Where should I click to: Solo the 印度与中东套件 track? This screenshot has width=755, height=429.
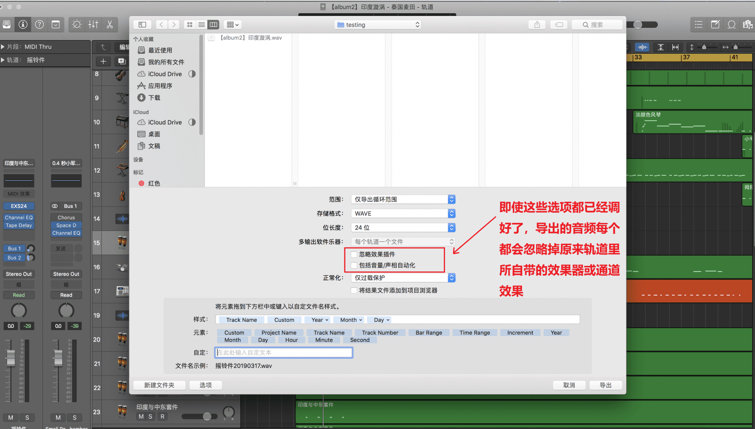[x=151, y=416]
